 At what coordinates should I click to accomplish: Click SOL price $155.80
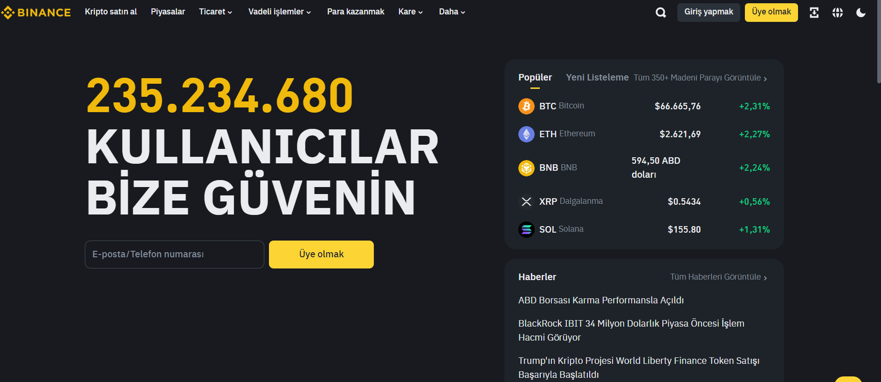click(684, 230)
